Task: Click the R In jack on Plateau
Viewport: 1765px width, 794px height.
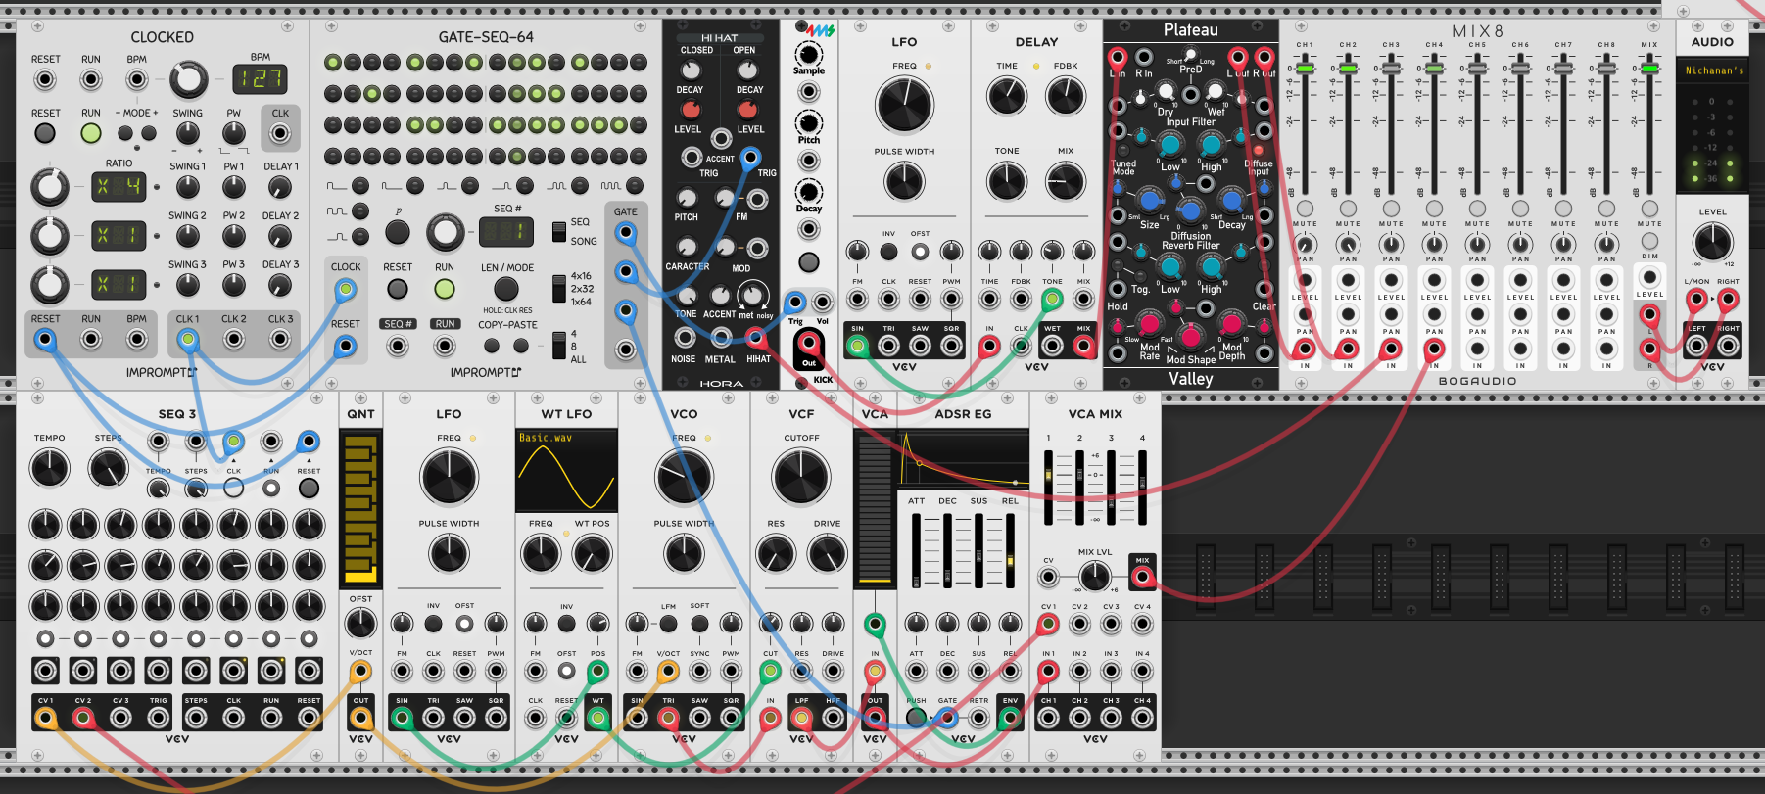Action: tap(1143, 57)
